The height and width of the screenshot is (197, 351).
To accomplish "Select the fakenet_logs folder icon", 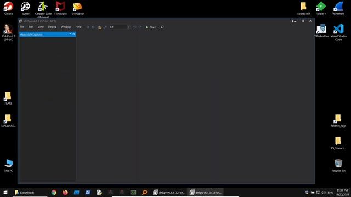I will pos(338,121).
